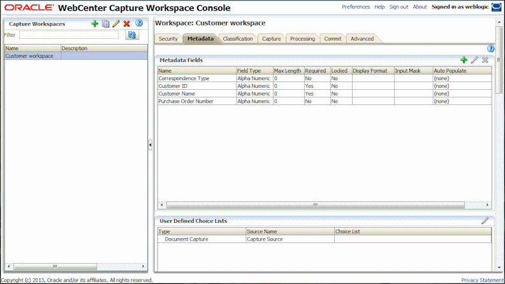Open the Advanced tab

[x=362, y=39]
